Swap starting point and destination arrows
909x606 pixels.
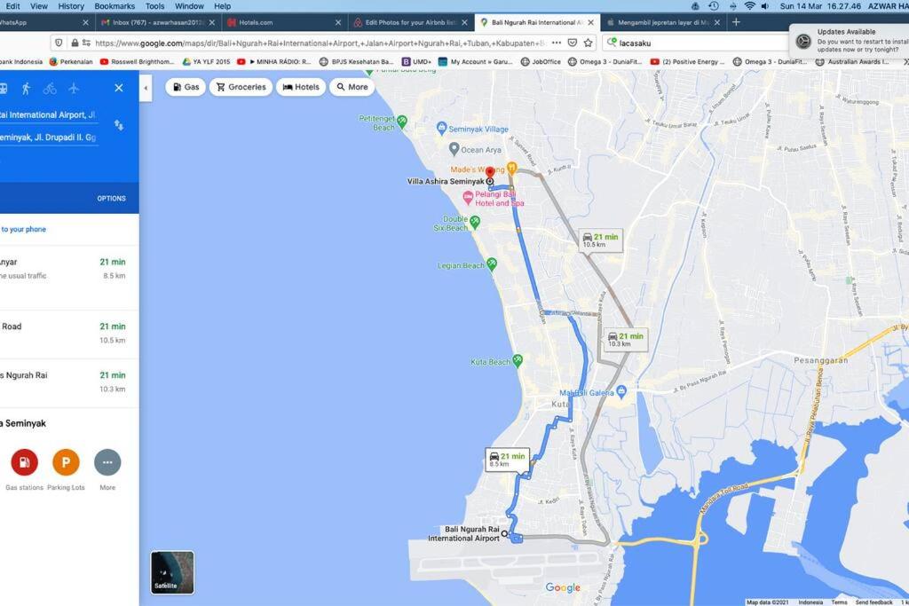tap(119, 125)
